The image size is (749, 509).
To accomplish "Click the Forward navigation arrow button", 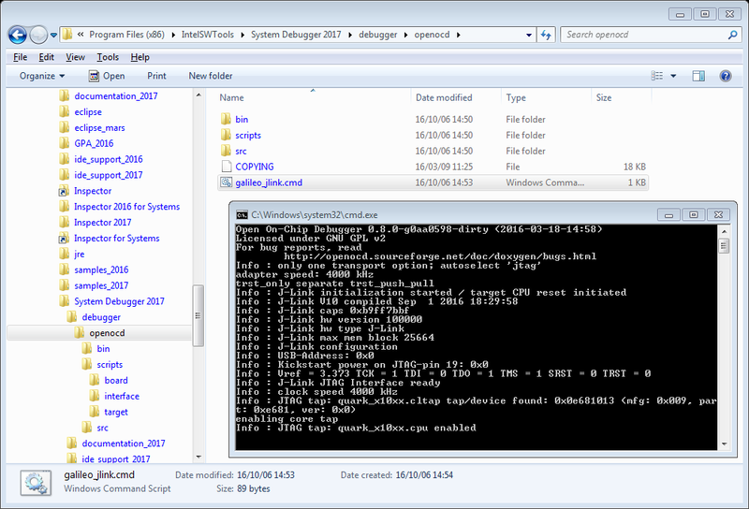I will (38, 35).
